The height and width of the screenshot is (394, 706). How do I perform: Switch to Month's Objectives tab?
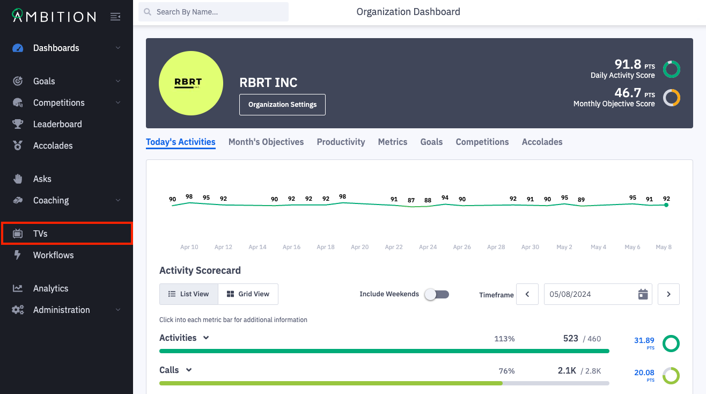tap(266, 142)
